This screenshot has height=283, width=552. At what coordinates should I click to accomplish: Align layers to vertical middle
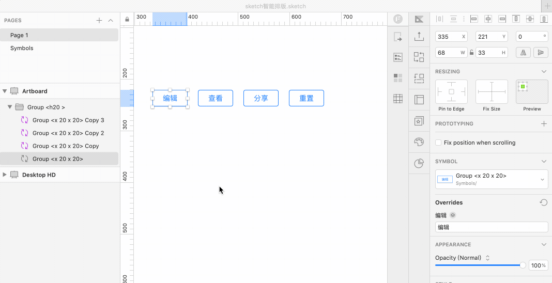tap(530, 19)
